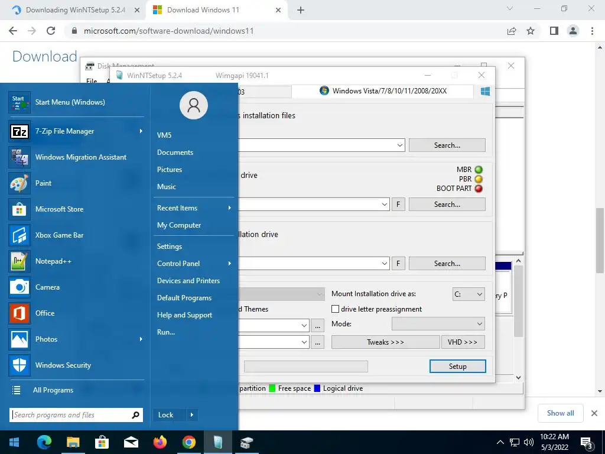Viewport: 605px width, 454px height.
Task: Click the user account avatar
Action: (194, 105)
